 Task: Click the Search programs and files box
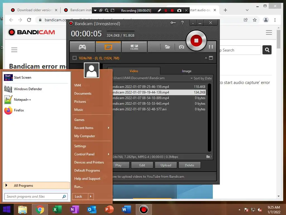coord(36,197)
